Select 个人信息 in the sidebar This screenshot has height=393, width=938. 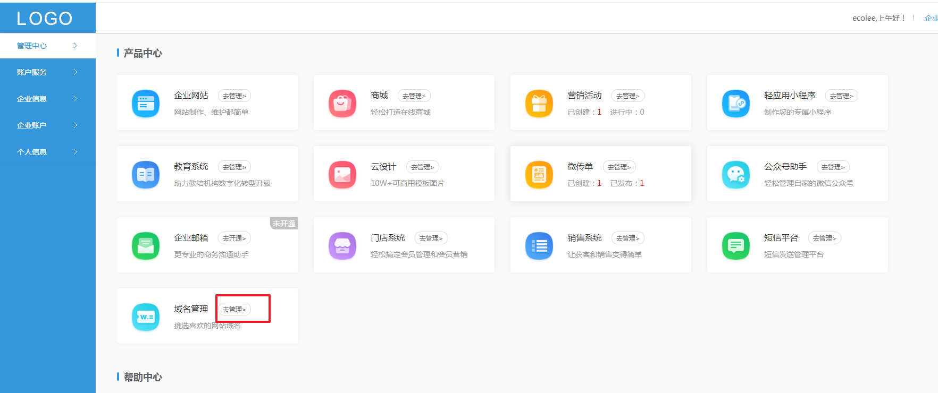click(x=48, y=152)
